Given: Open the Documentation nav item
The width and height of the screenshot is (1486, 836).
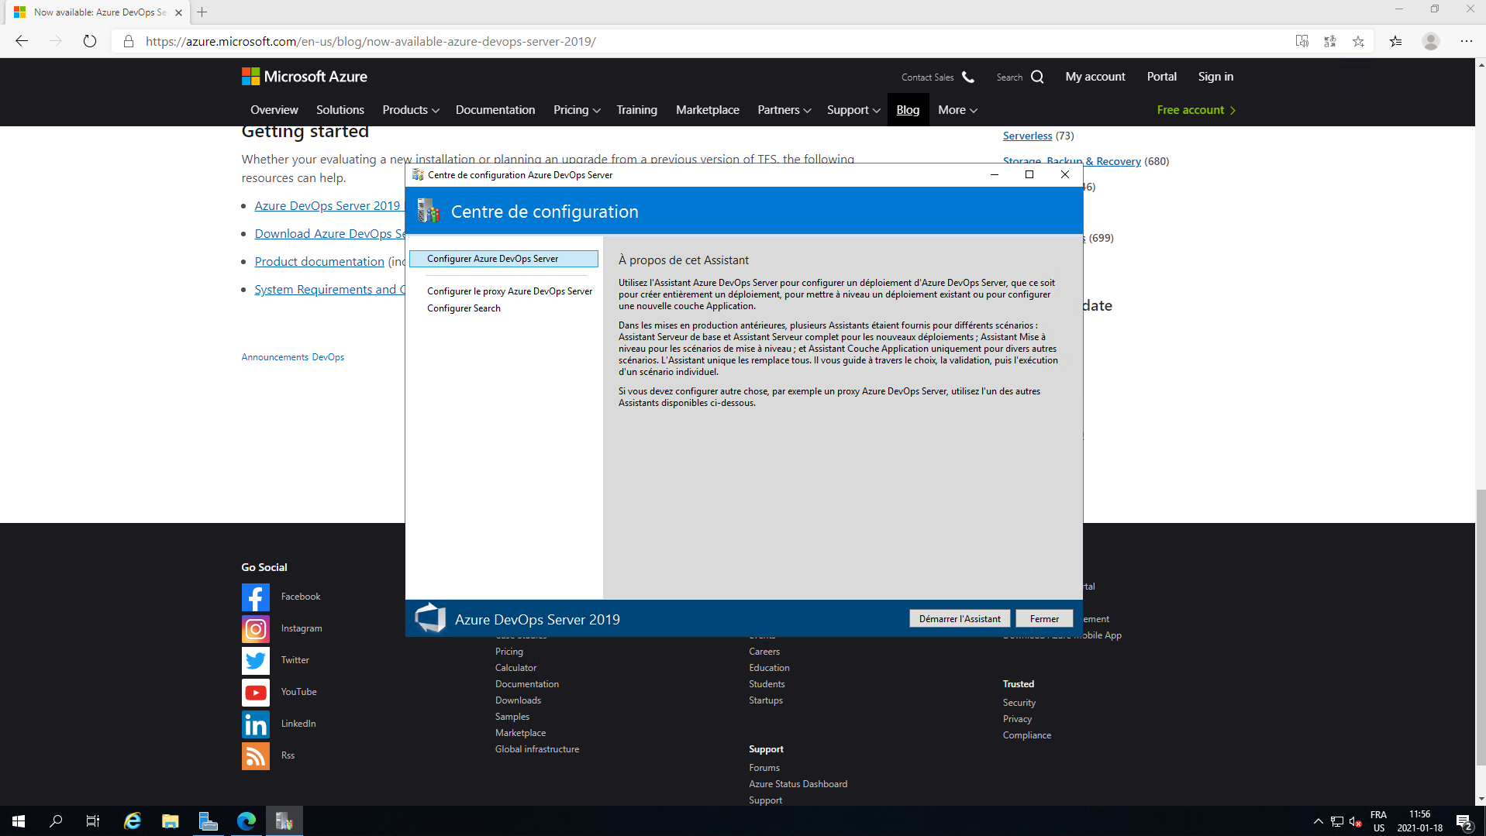Looking at the screenshot, I should click(495, 110).
